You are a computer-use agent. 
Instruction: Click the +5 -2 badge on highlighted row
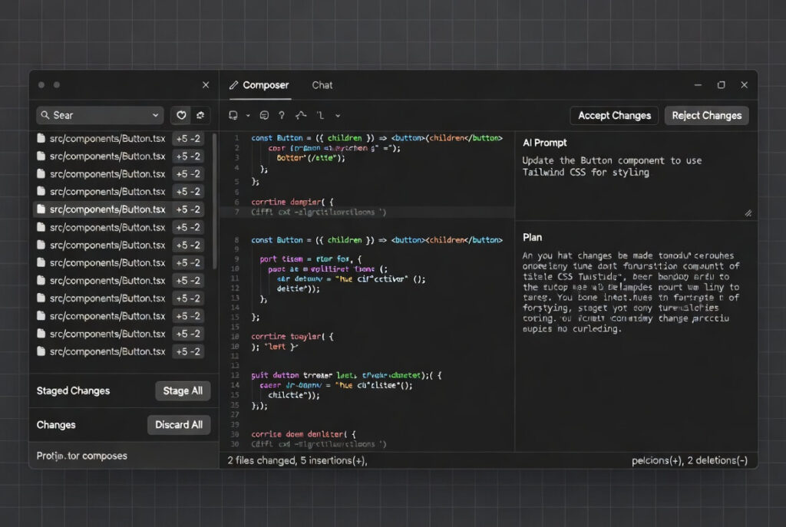[188, 209]
